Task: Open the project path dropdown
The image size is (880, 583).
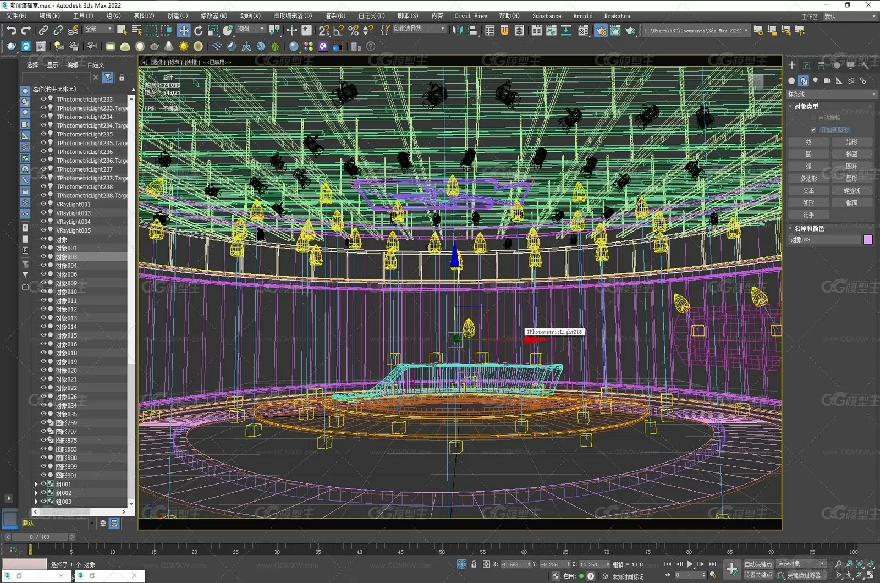Action: tap(696, 30)
